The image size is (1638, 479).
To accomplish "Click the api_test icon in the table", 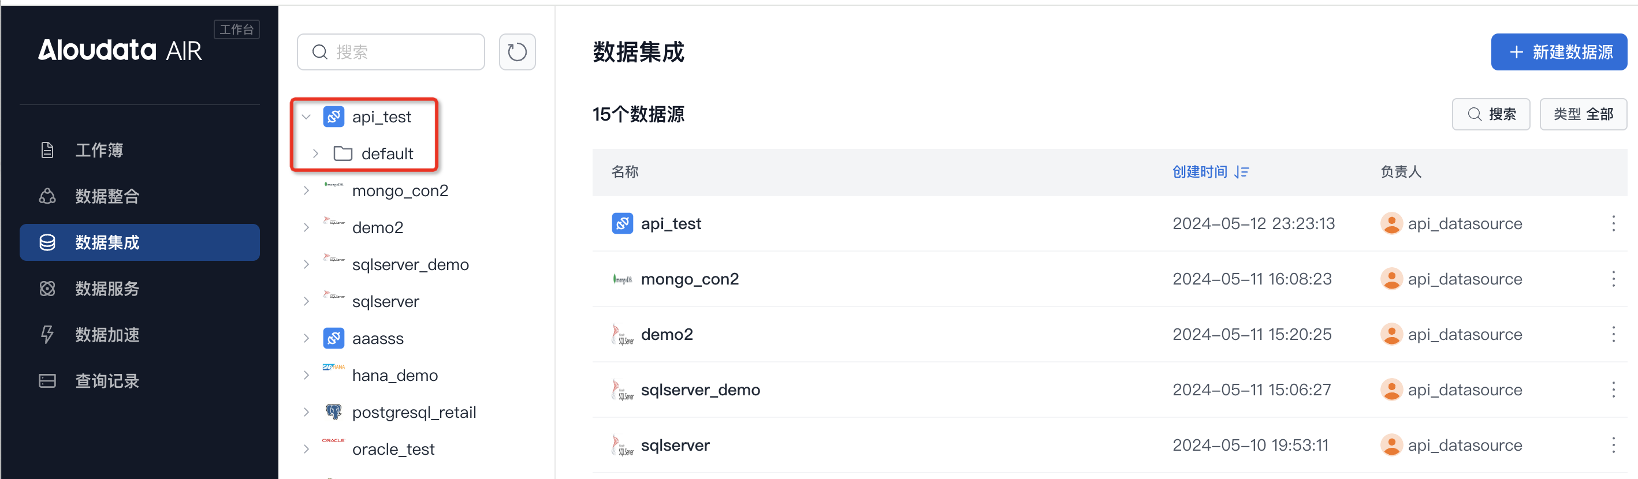I will [x=622, y=223].
